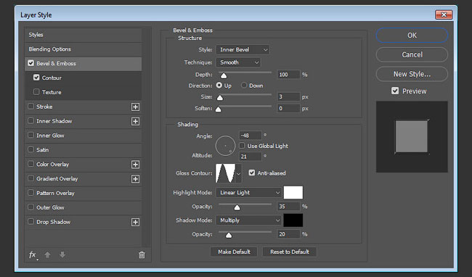Click the New Style... button

tap(412, 74)
